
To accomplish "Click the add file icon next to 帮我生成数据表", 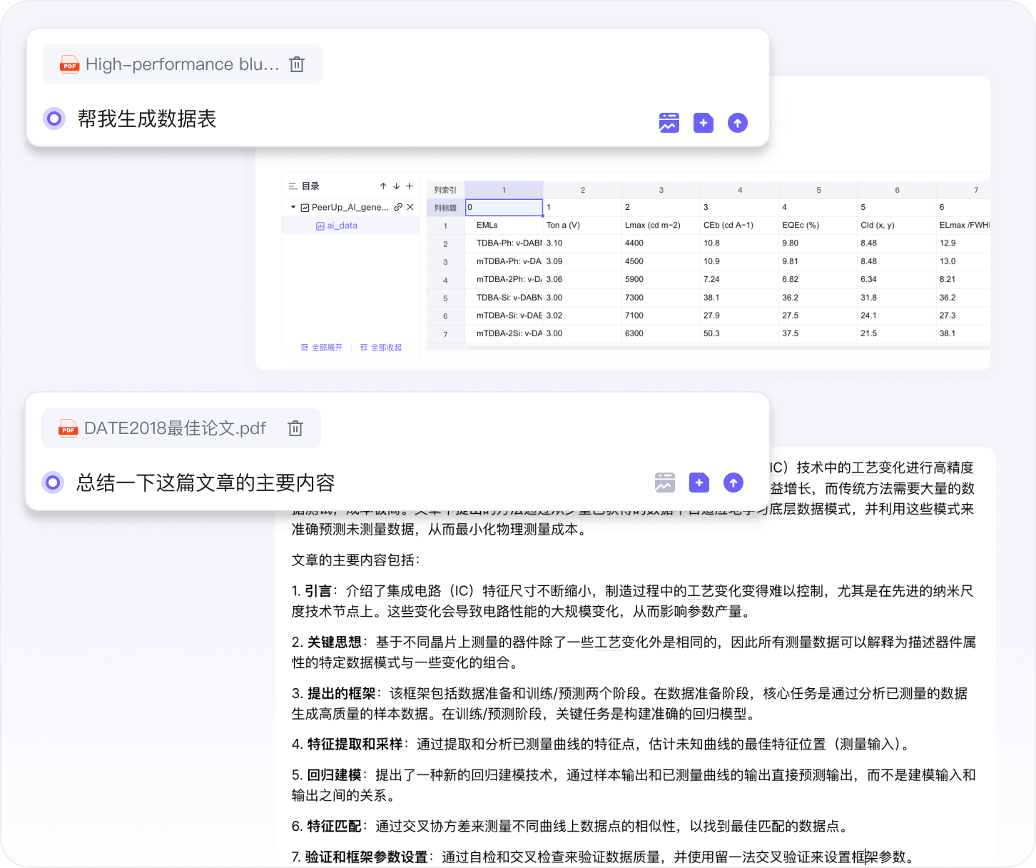I will pyautogui.click(x=704, y=123).
